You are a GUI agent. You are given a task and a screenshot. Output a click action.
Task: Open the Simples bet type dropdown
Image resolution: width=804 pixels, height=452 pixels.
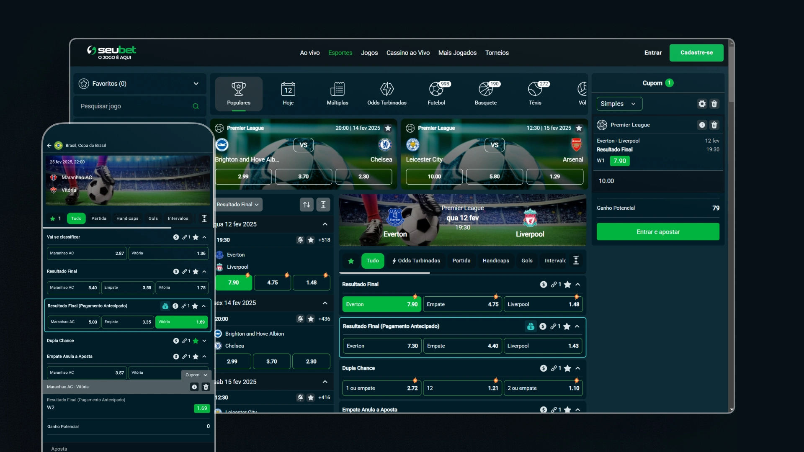coord(619,104)
